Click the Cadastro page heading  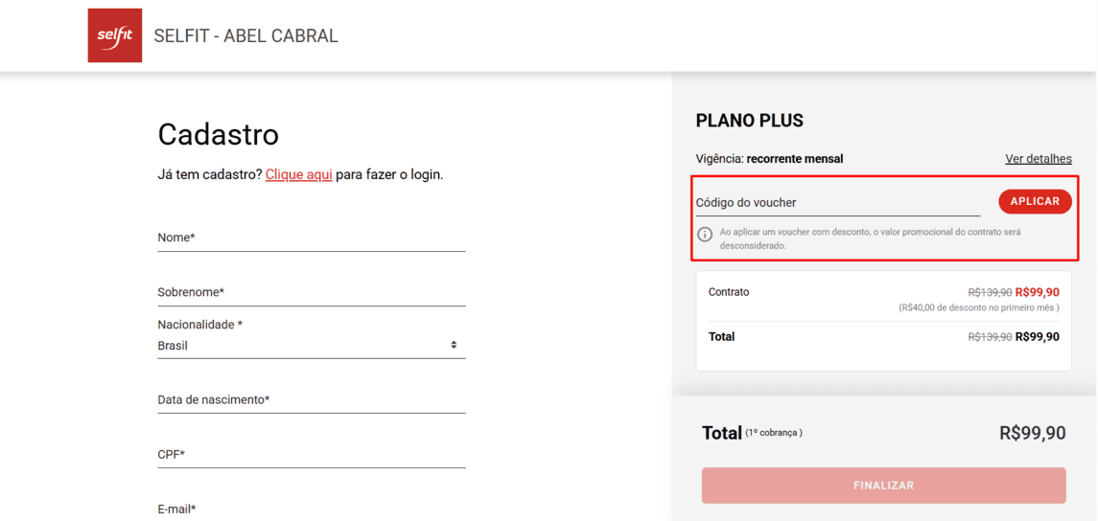(x=219, y=134)
